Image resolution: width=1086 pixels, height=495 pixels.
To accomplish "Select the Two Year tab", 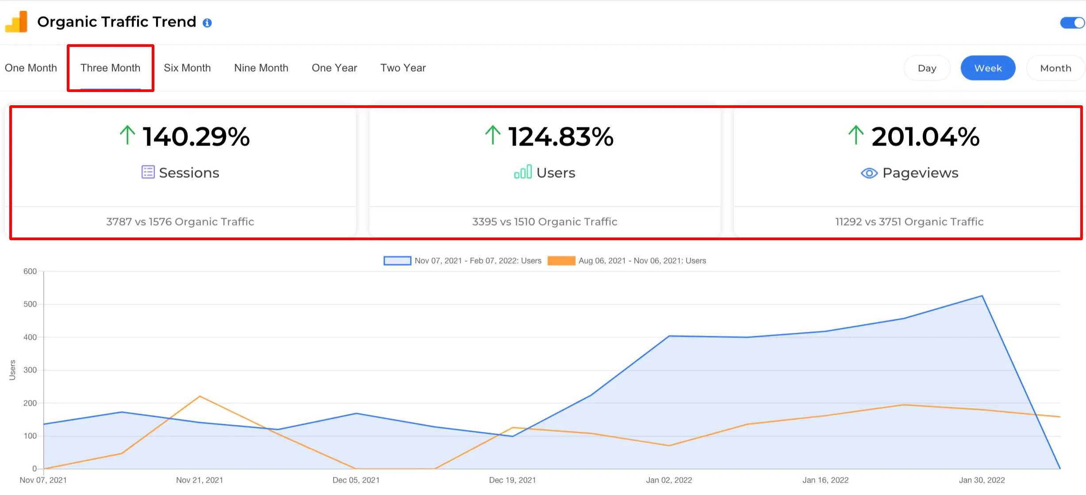I will (x=403, y=68).
